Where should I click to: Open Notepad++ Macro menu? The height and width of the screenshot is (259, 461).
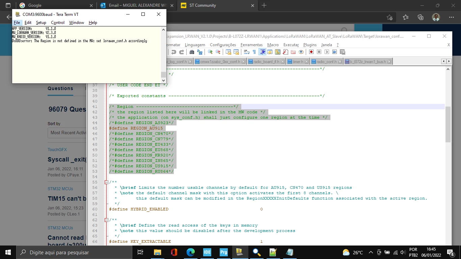(x=273, y=45)
